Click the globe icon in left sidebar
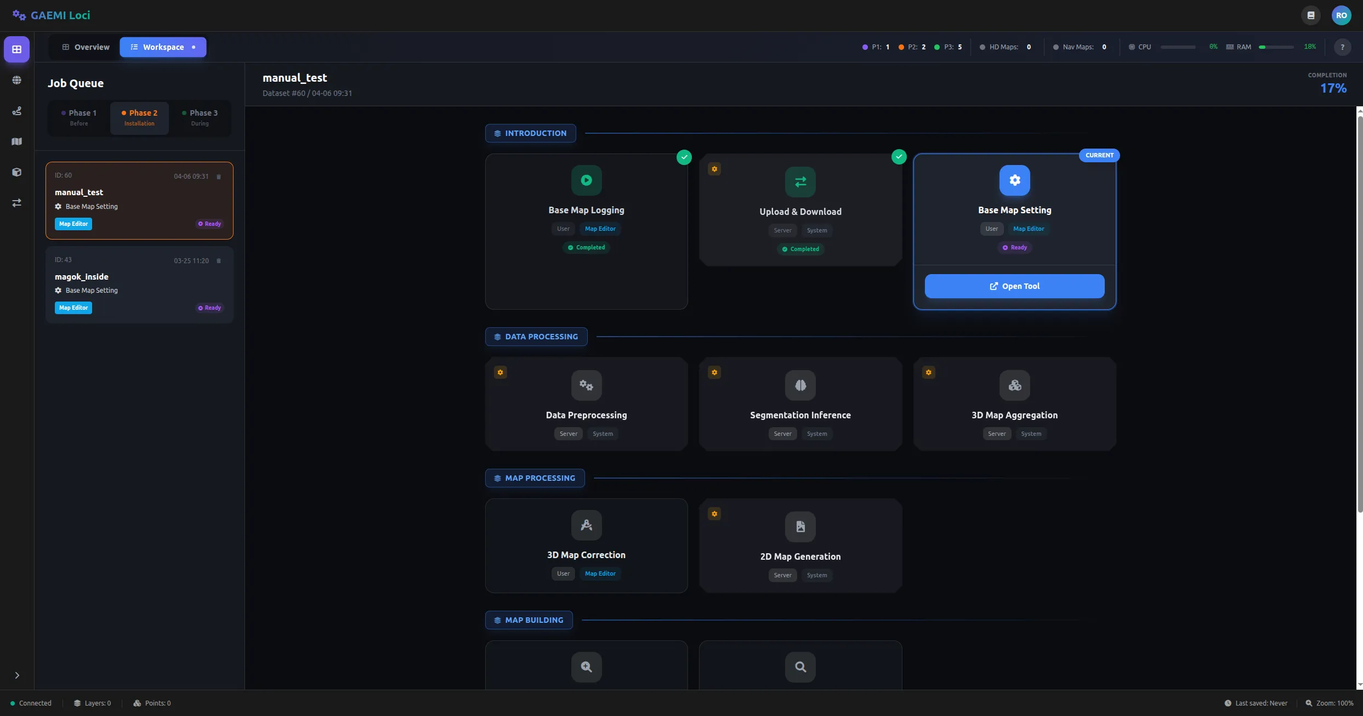 (17, 80)
